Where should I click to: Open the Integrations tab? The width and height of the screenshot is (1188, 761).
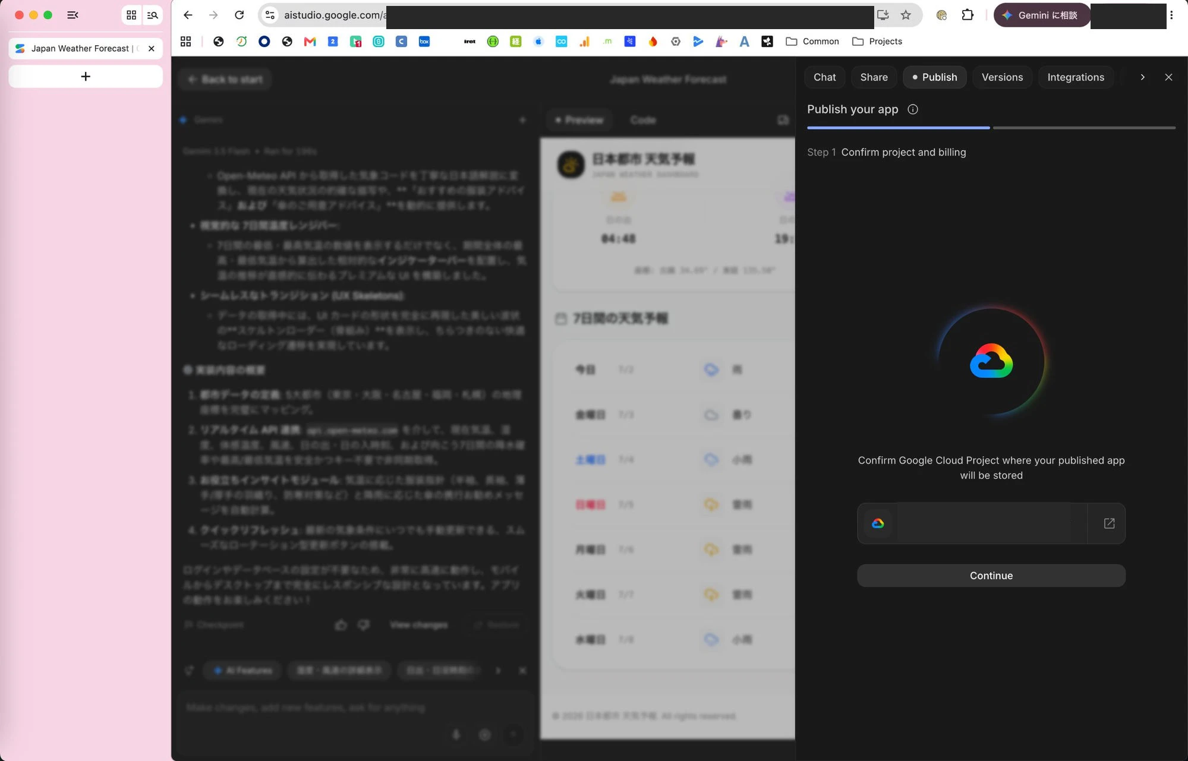click(x=1076, y=77)
